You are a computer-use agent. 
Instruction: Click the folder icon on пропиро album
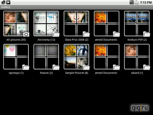26,67
